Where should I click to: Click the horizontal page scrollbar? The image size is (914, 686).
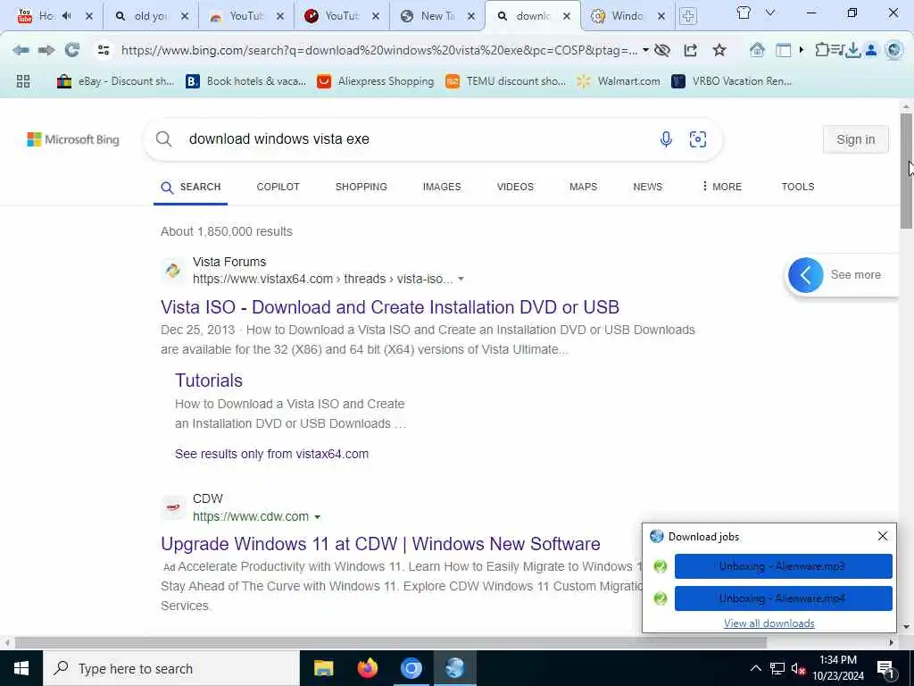(391, 642)
